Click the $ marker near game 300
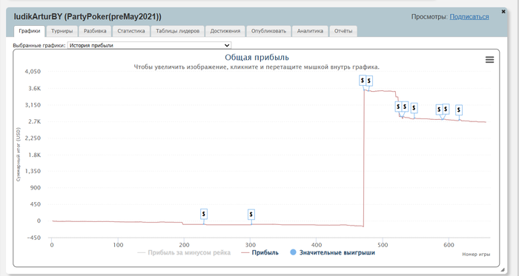The height and width of the screenshot is (276, 519). click(x=251, y=215)
